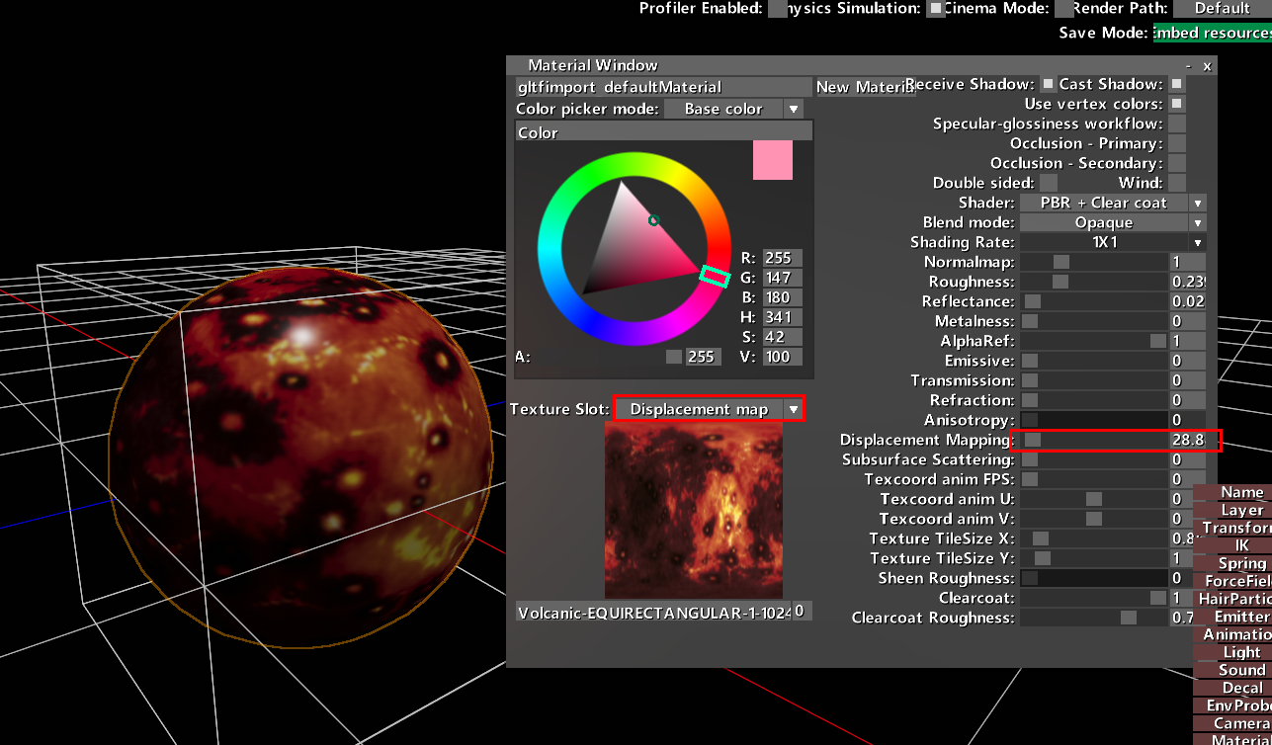This screenshot has width=1272, height=745.
Task: Enable Use vertex colors
Action: coord(1176,103)
